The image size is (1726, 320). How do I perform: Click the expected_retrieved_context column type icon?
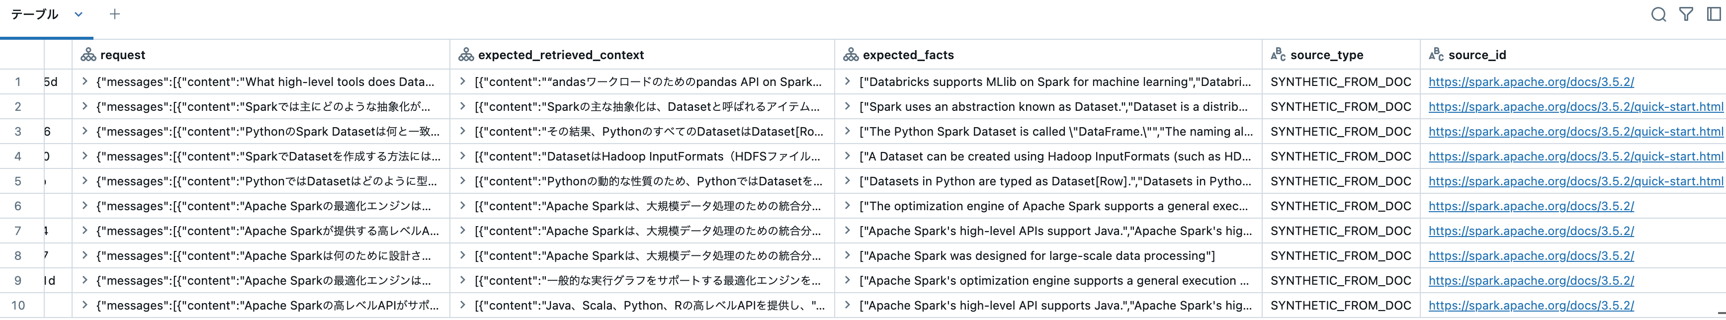466,55
